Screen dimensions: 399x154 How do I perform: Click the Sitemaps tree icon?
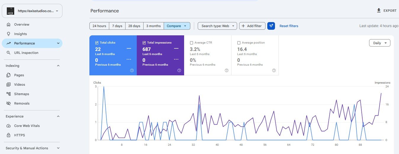9,94
